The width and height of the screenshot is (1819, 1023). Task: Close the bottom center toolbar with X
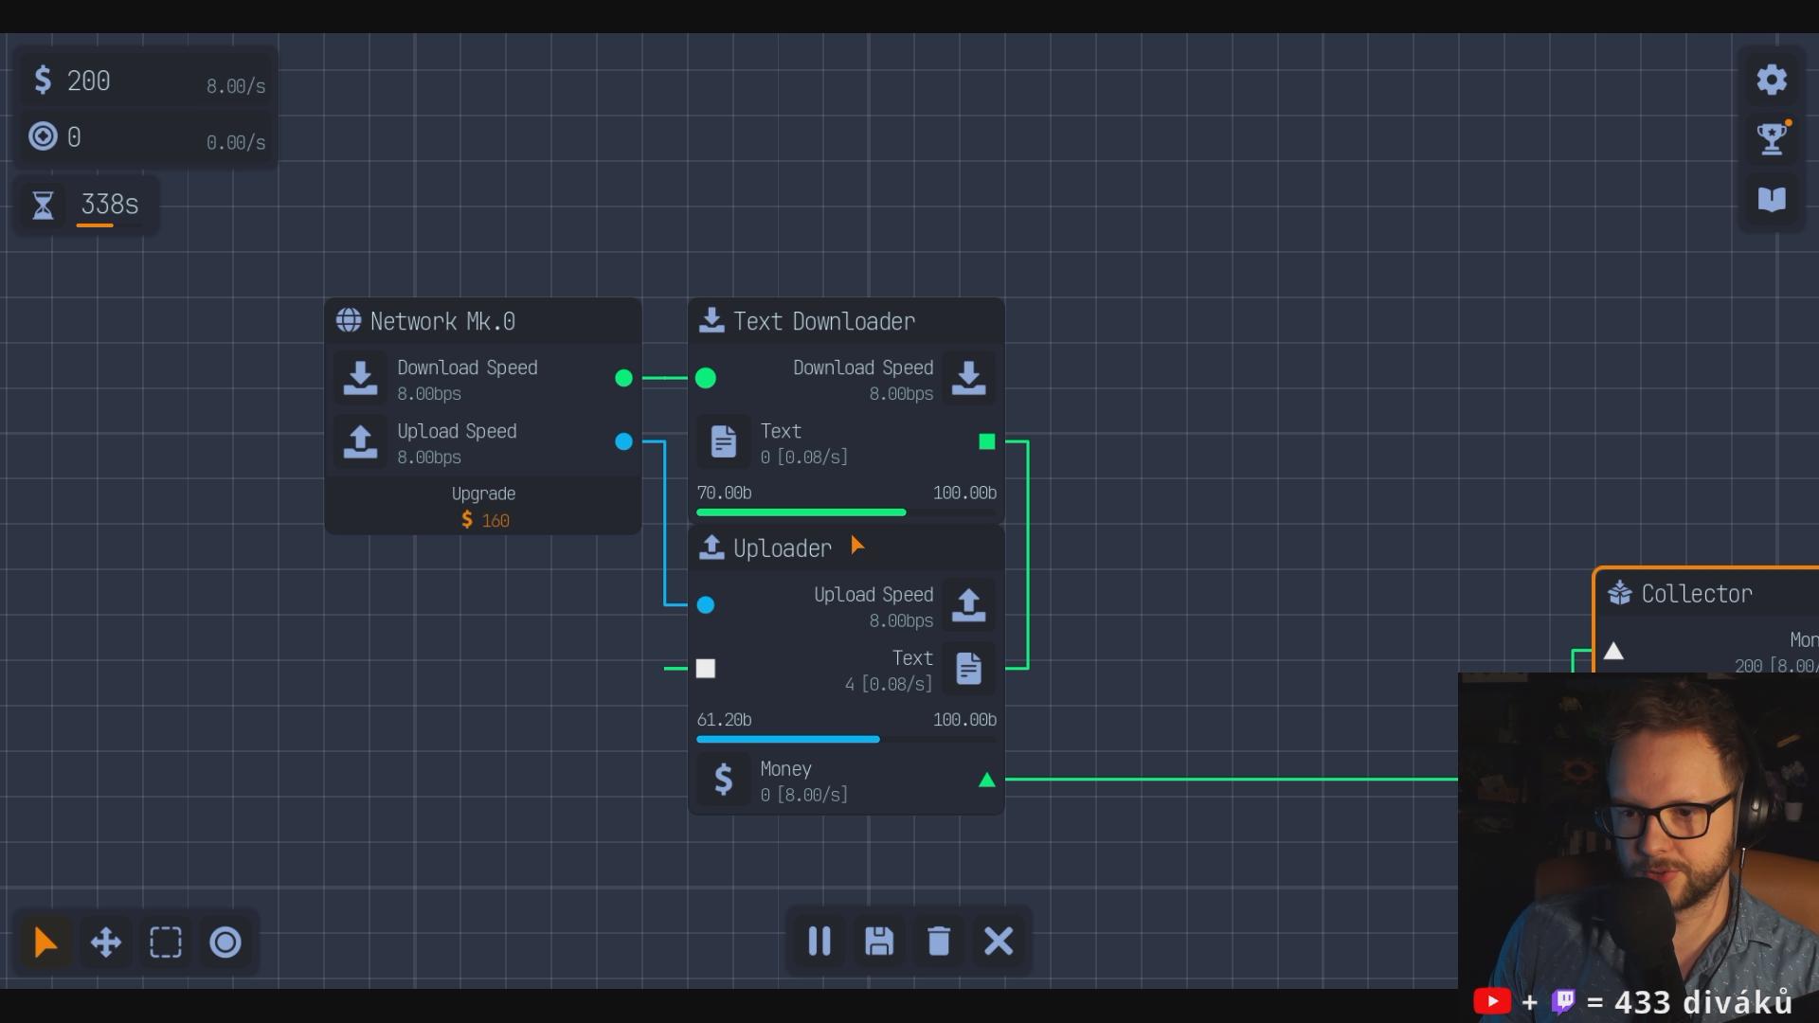pyautogui.click(x=999, y=941)
